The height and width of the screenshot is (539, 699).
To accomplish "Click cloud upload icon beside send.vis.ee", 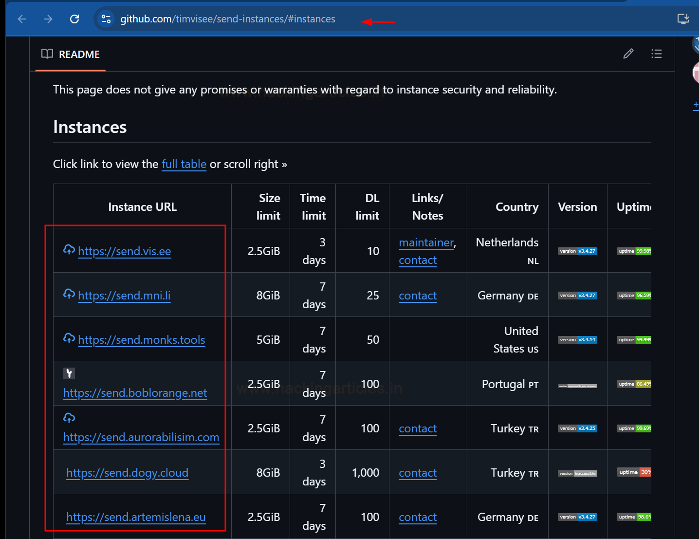I will tap(69, 250).
